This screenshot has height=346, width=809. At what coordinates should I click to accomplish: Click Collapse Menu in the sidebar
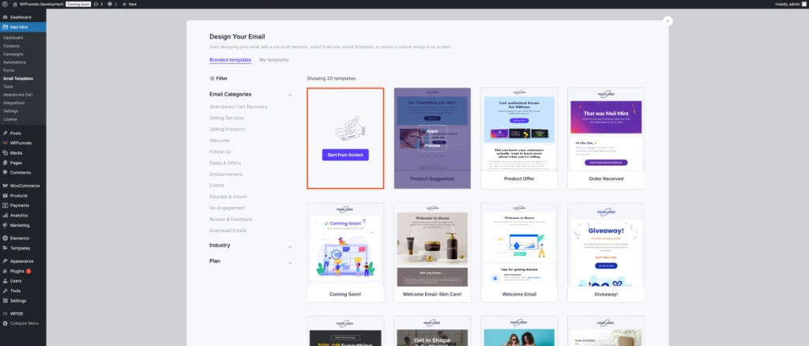(23, 323)
